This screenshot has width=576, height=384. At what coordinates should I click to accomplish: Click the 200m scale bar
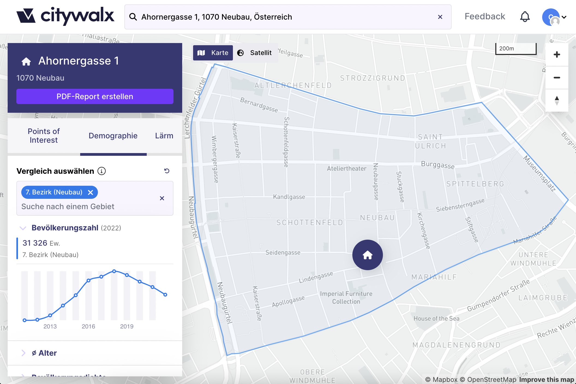tap(516, 49)
